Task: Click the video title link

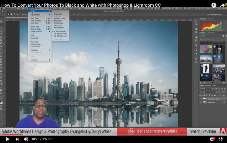Action: (x=81, y=5)
